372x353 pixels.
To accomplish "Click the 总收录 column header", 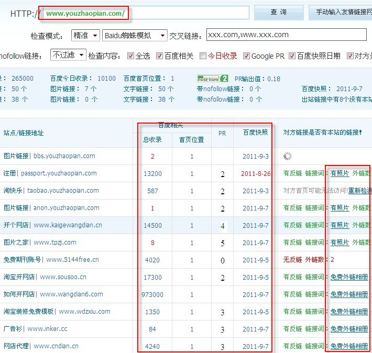I will [152, 140].
